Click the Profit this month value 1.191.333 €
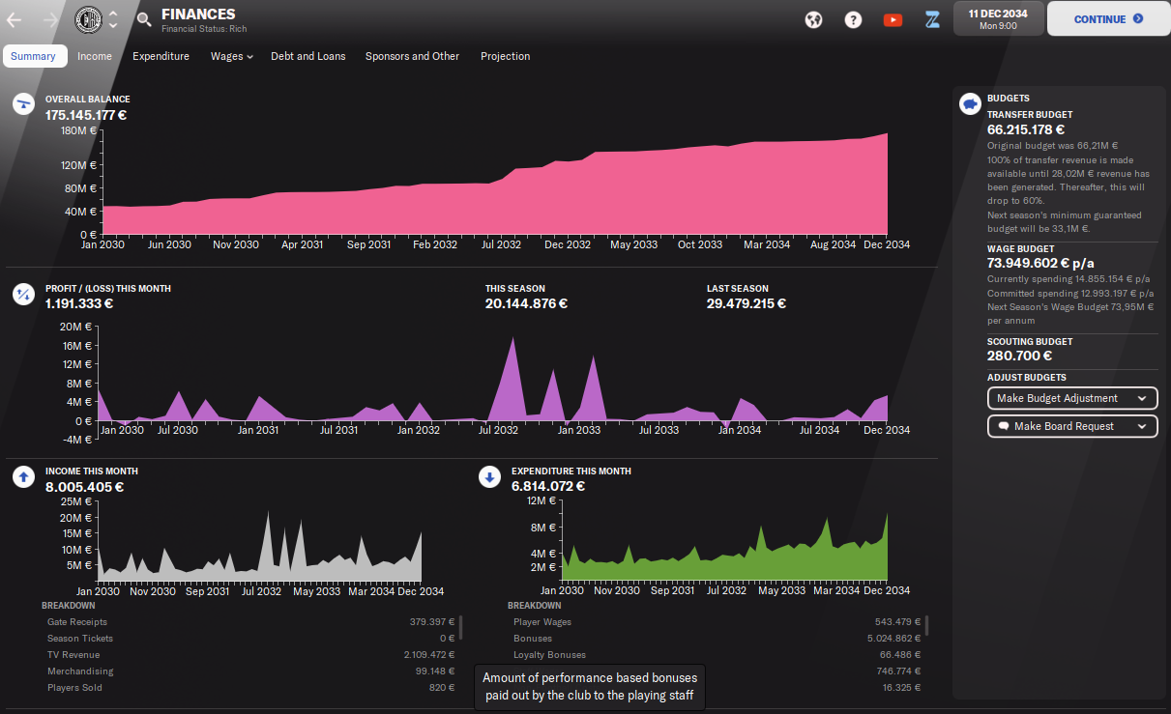Screen dimensions: 1171x714 [79, 303]
